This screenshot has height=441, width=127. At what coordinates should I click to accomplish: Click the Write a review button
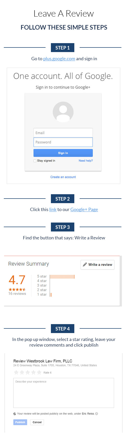click(x=97, y=265)
